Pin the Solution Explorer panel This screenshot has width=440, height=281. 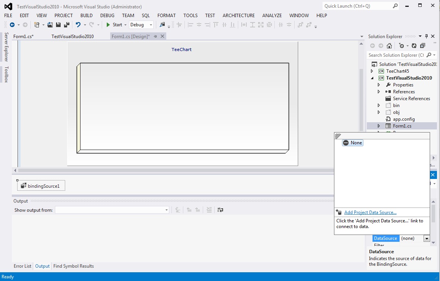427,36
